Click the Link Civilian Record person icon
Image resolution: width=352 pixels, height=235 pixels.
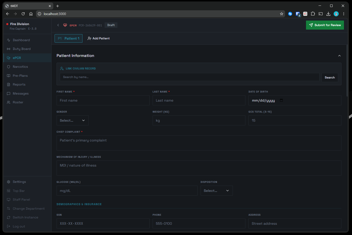pos(62,68)
